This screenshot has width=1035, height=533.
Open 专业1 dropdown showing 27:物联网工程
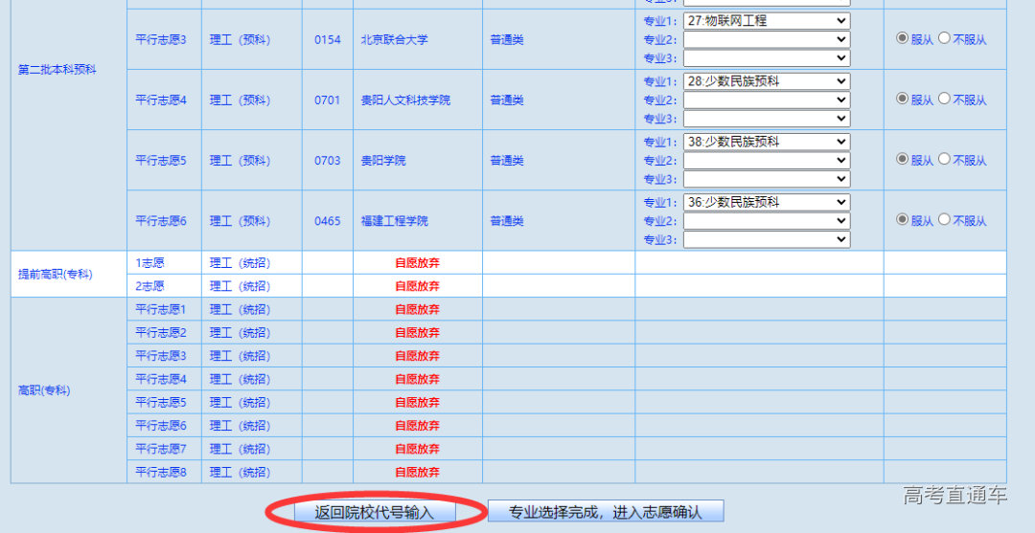[766, 20]
